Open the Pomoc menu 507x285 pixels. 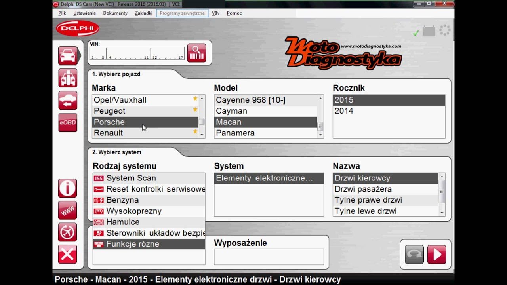click(234, 13)
